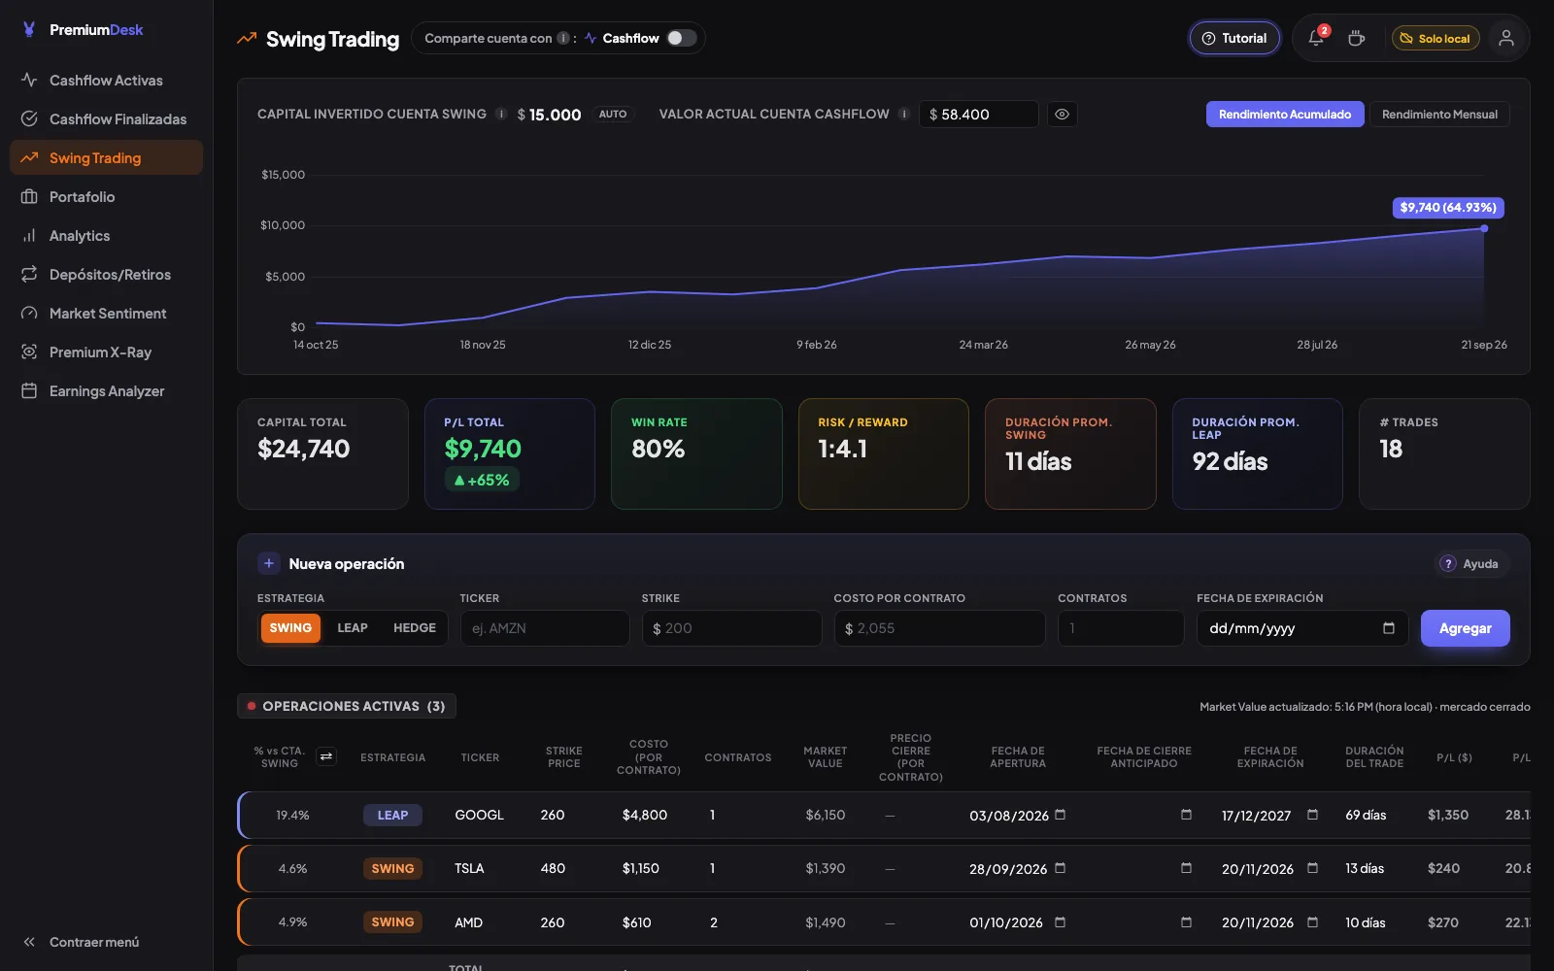Click the plus icon by Nueva operación
Viewport: 1554px width, 971px height.
tap(269, 563)
